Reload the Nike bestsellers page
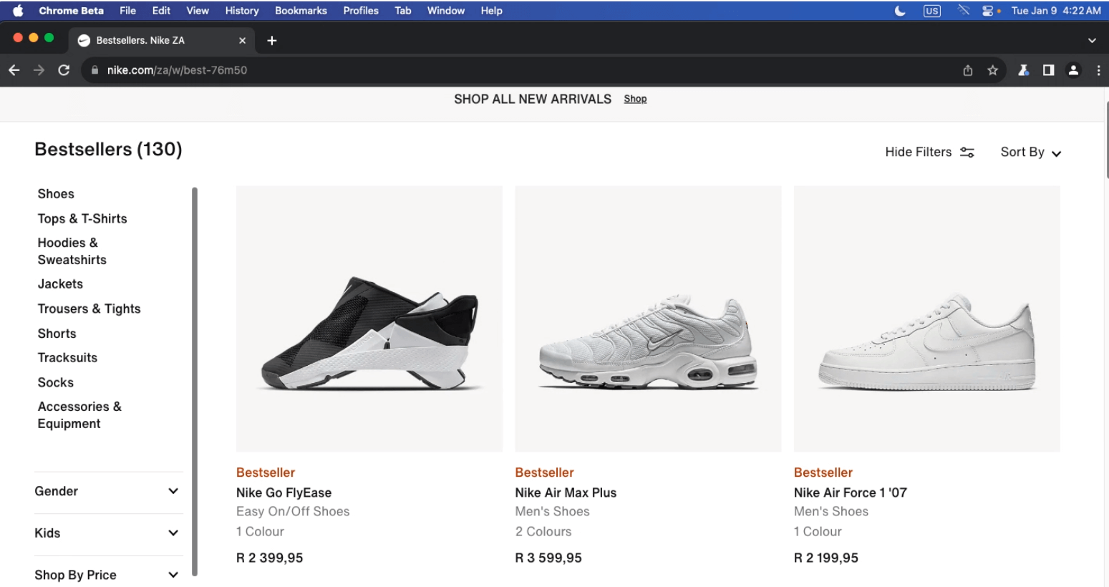The width and height of the screenshot is (1109, 587). tap(64, 70)
